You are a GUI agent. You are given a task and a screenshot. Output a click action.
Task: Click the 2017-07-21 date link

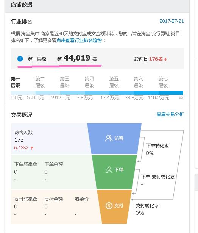(171, 21)
